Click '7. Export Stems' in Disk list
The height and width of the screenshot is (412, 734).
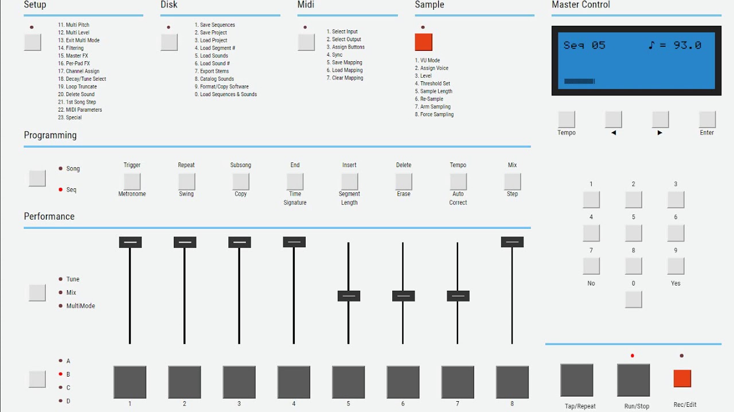[212, 72]
